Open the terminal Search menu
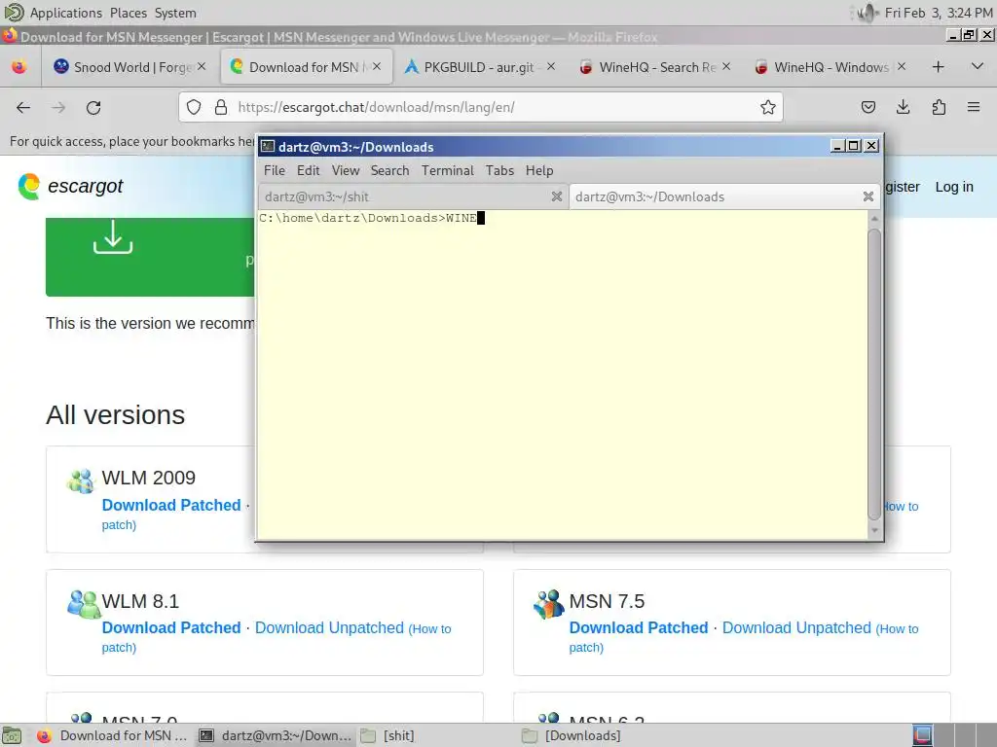997x747 pixels. pos(389,170)
